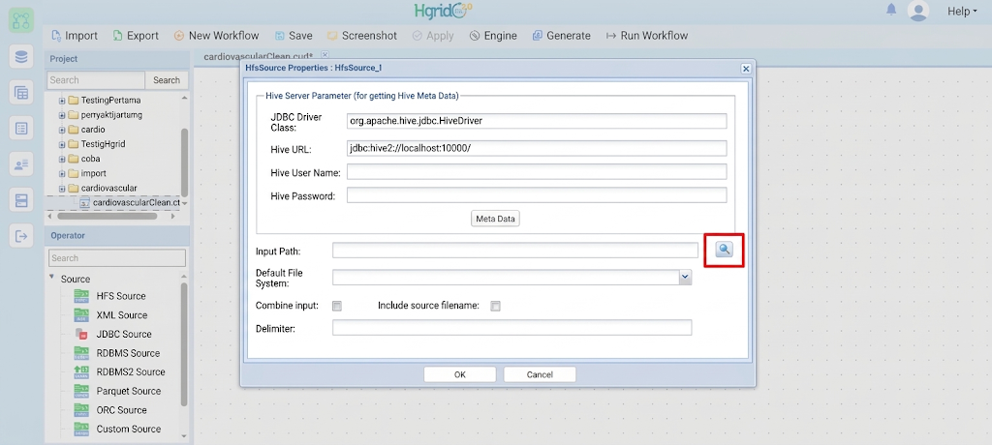992x445 pixels.
Task: Click Export in the toolbar
Action: click(x=136, y=36)
